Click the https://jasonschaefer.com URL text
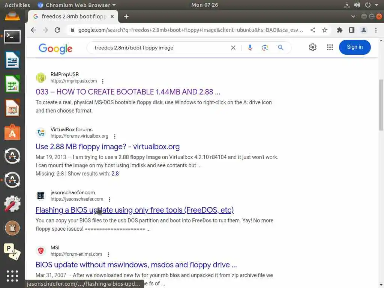The width and height of the screenshot is (384, 288). (77, 199)
